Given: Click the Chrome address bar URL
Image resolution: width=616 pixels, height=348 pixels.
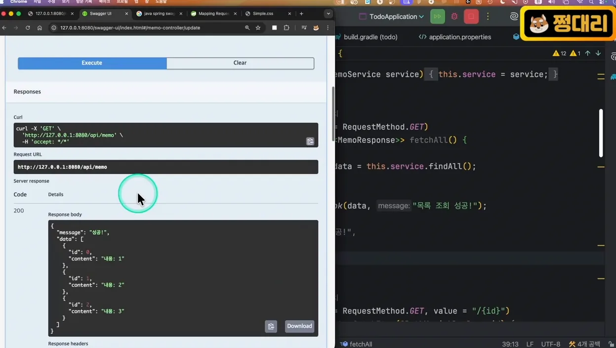Looking at the screenshot, I should [130, 28].
